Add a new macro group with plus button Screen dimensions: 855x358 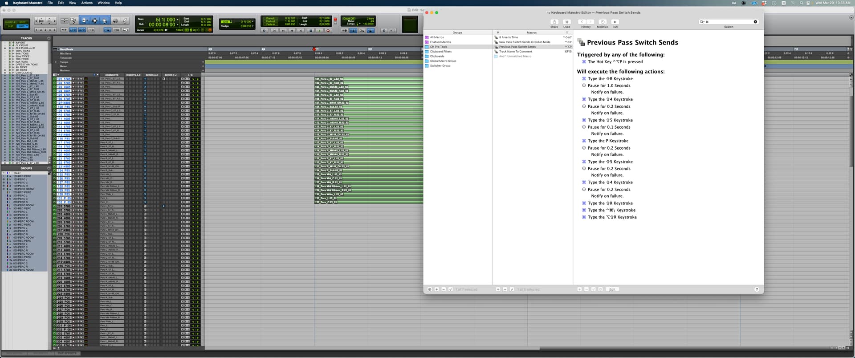pos(436,289)
